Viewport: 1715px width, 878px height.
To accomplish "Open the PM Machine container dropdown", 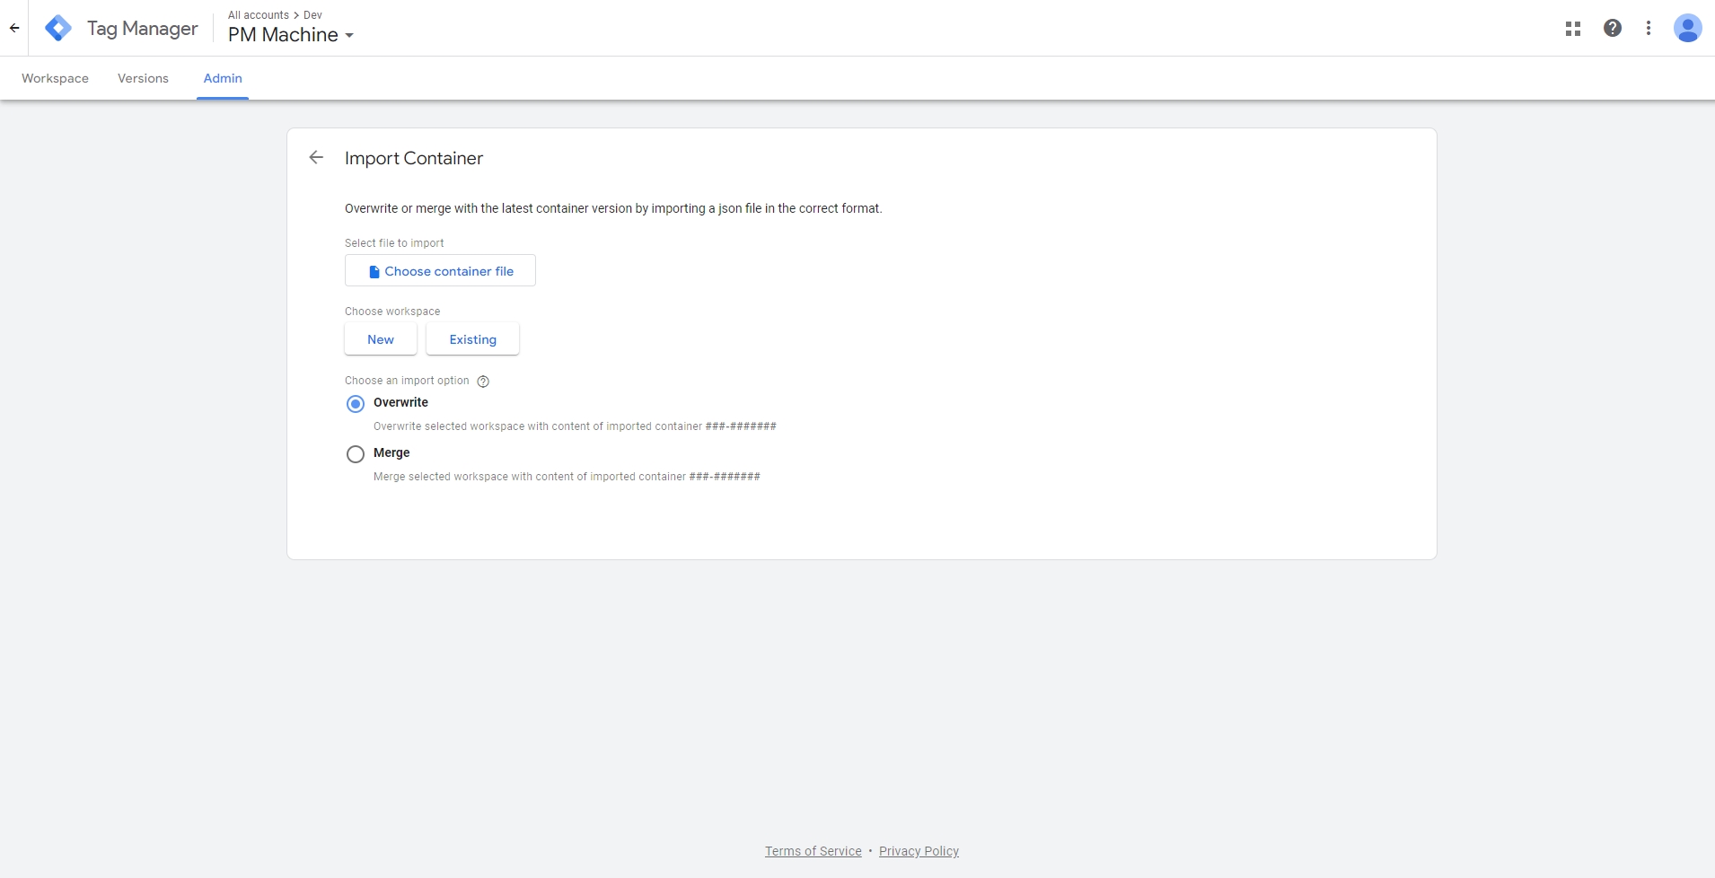I will click(291, 35).
